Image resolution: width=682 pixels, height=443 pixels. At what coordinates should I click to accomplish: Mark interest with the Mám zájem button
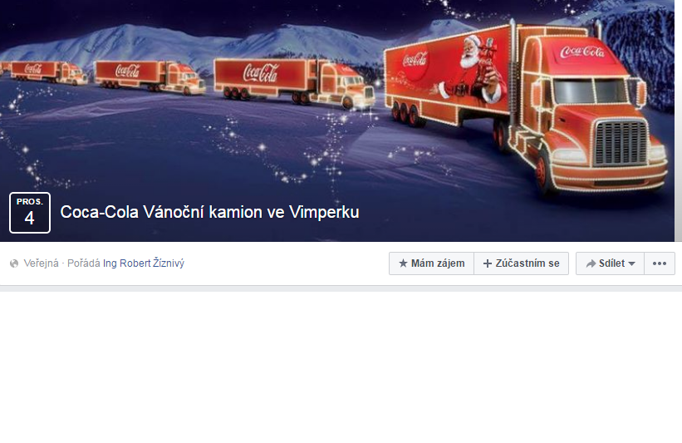click(431, 263)
